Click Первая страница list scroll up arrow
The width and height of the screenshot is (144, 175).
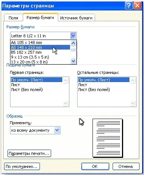click(x=65, y=80)
